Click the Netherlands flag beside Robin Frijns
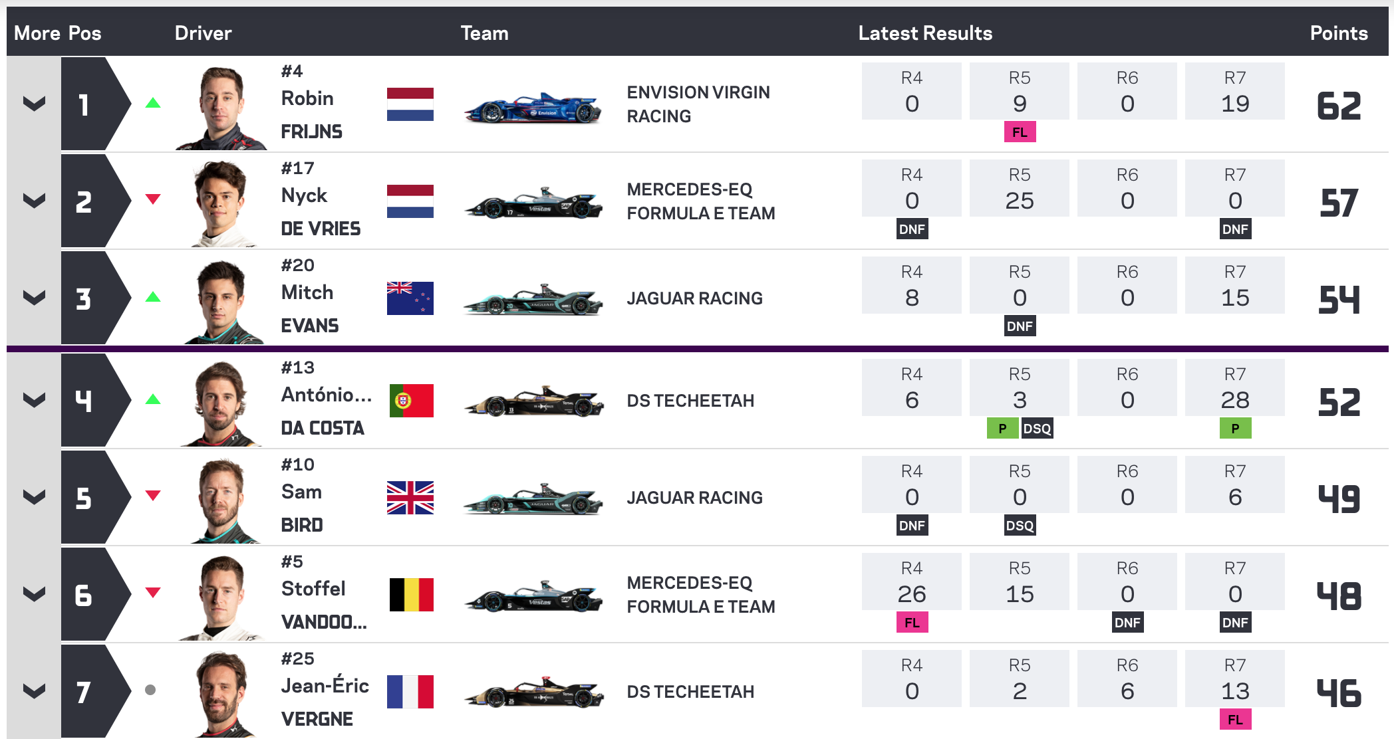Viewport: 1394px width, 739px height. point(410,104)
